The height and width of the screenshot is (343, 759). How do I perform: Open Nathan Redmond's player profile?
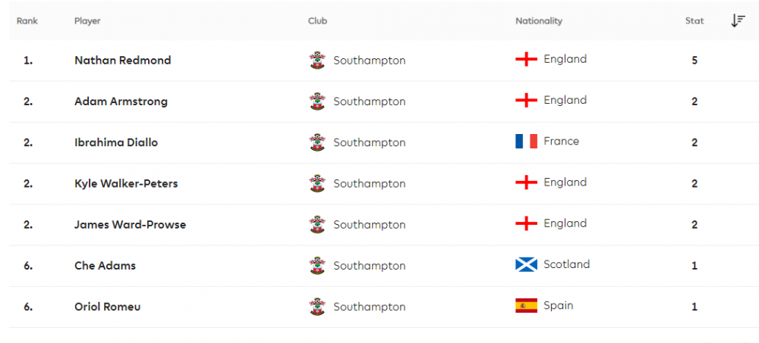tap(122, 61)
